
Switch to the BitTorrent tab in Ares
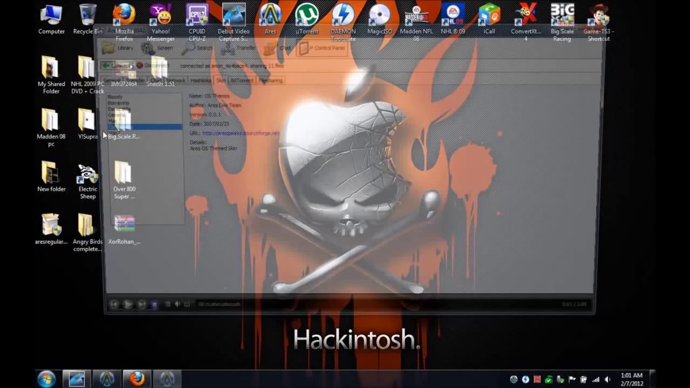[x=241, y=80]
